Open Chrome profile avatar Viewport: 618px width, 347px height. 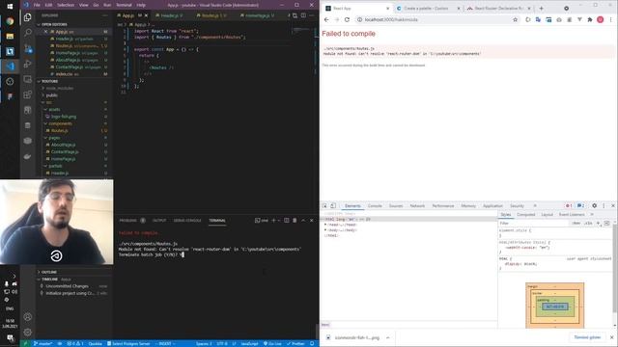(600, 19)
